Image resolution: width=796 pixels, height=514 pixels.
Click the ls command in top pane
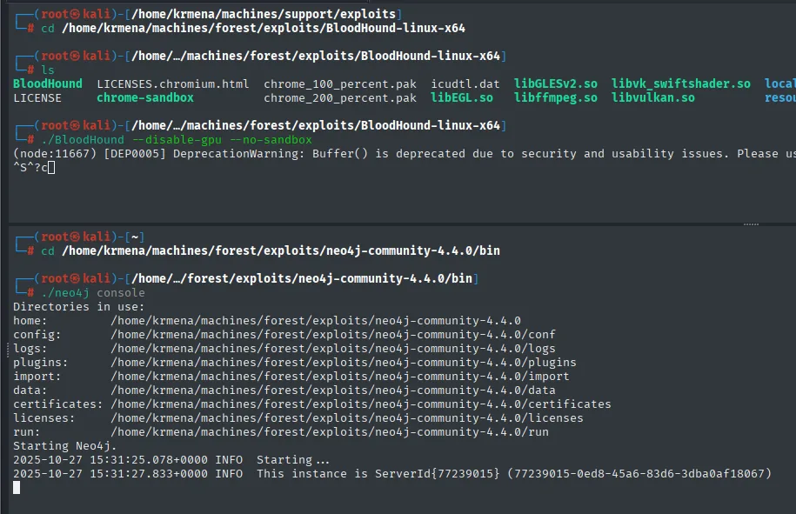[x=48, y=70]
